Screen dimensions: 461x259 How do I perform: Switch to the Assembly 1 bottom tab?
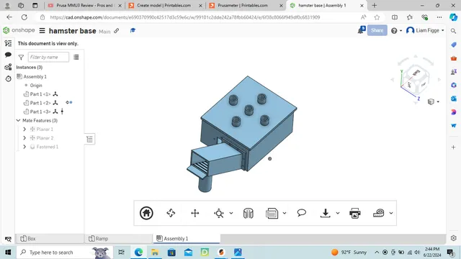187,239
